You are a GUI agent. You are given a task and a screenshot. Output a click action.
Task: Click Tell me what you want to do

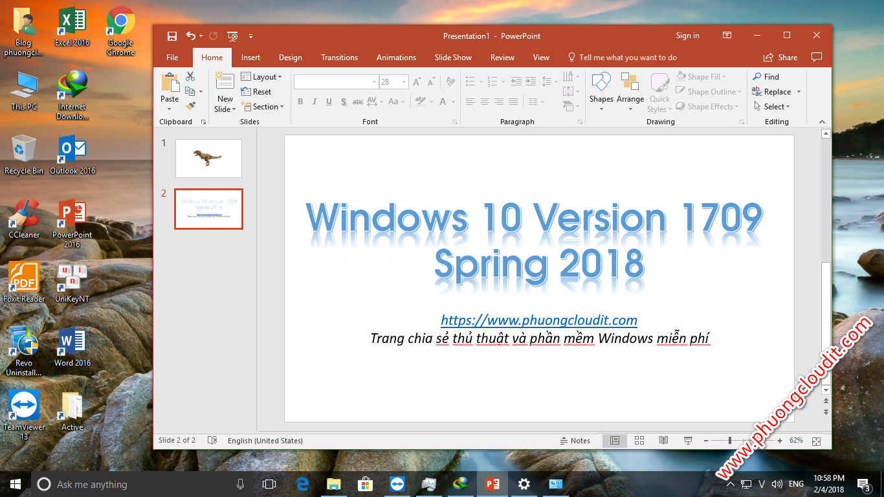(x=622, y=57)
